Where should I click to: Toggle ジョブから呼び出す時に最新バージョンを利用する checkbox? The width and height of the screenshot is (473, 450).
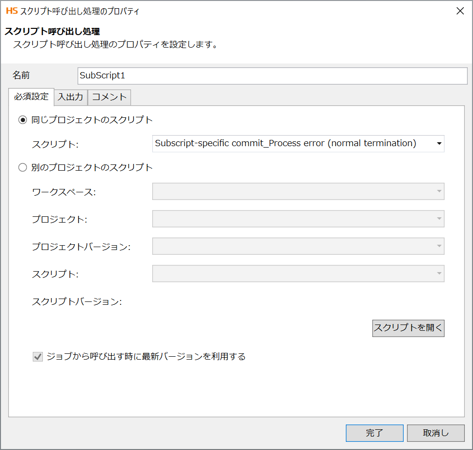(38, 357)
